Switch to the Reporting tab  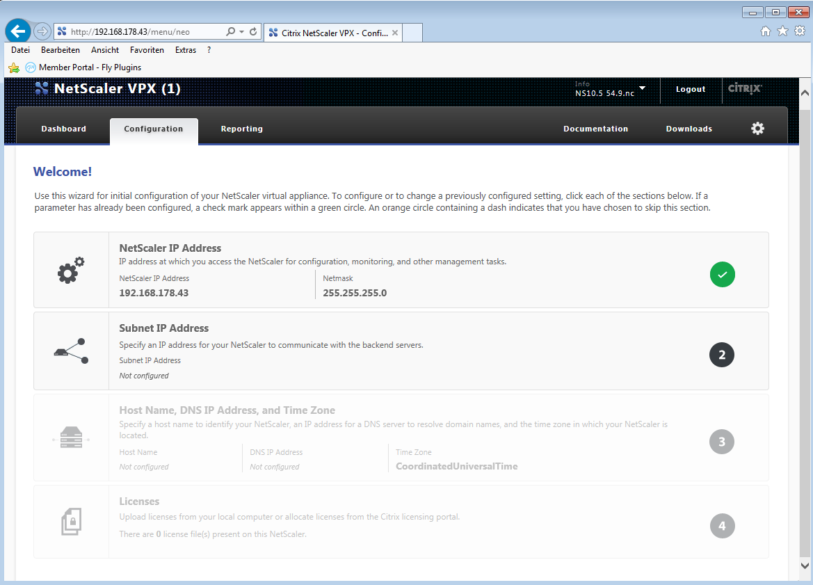pyautogui.click(x=241, y=129)
